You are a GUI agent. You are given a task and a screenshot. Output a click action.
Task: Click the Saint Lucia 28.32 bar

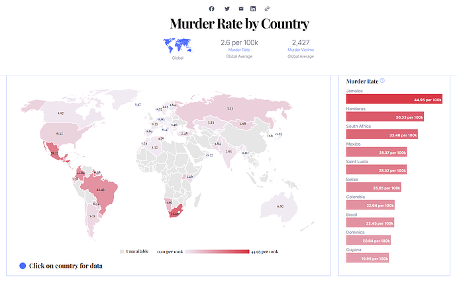[376, 170]
